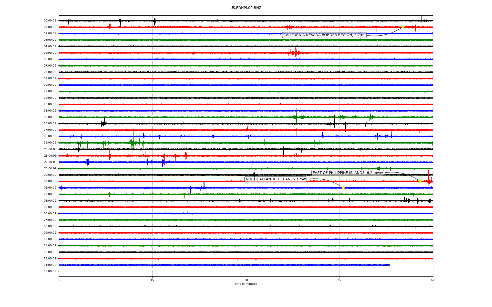Click the 14:00:09 label of the final blue trace
492x307 pixels.
(50, 265)
